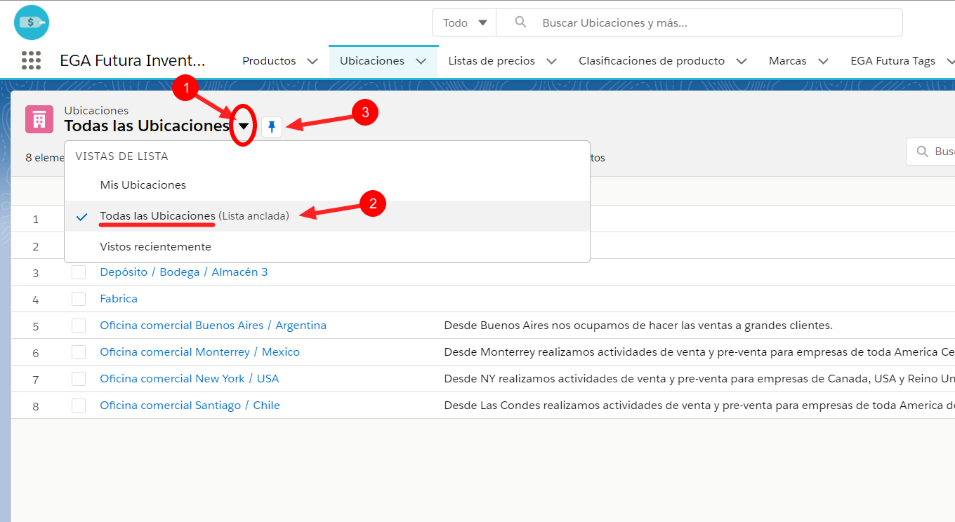The height and width of the screenshot is (522, 955).
Task: Open Clasificaciones de producto tab
Action: point(652,61)
